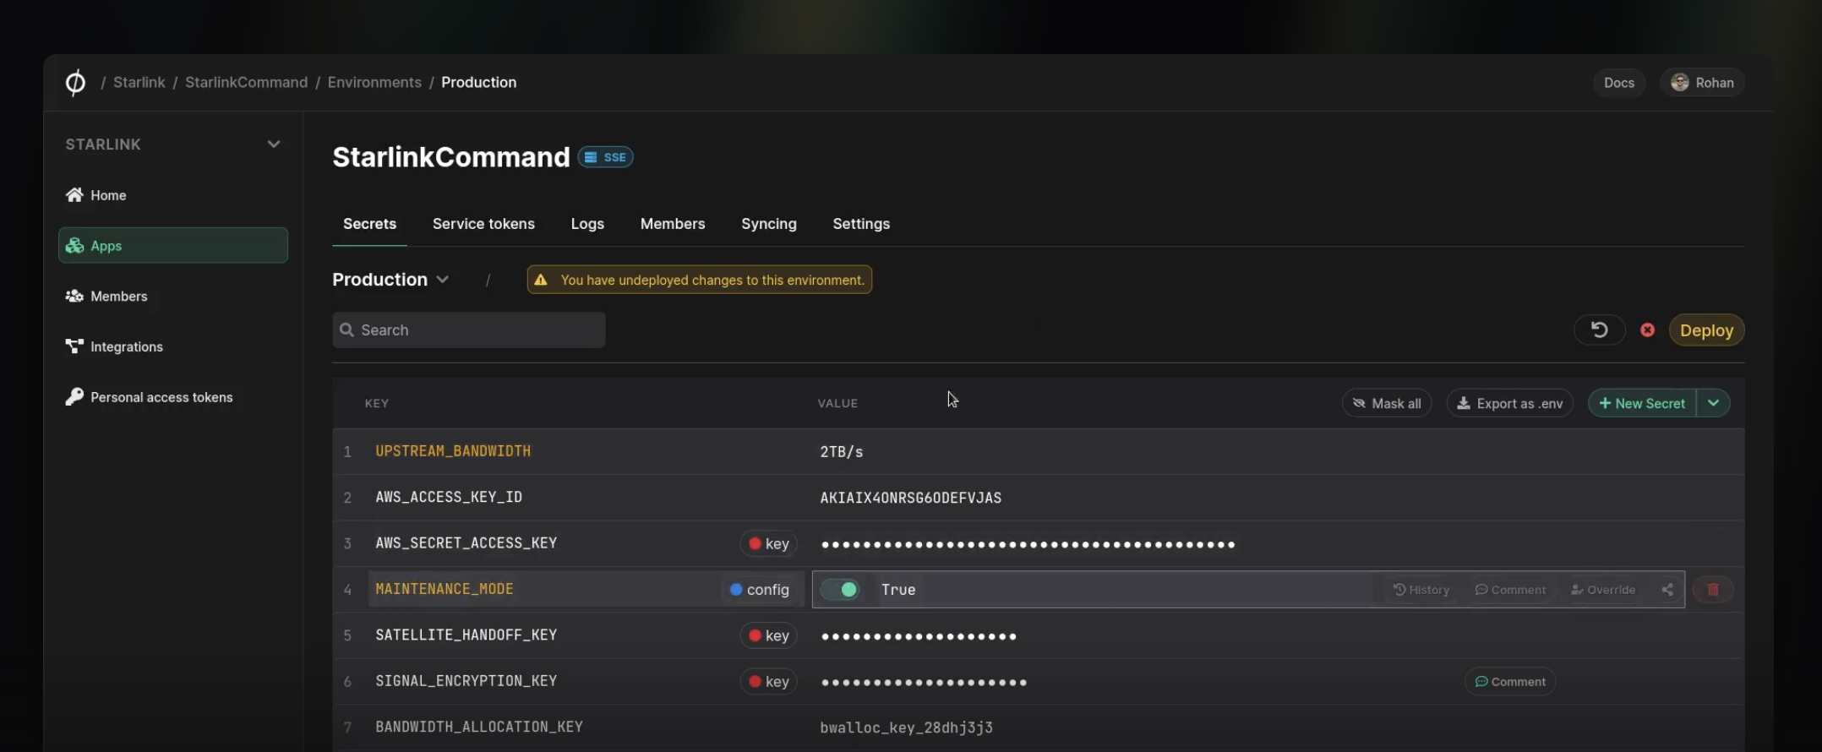Click key tag on SATELLITE_HANDOFF_KEY
Image resolution: width=1822 pixels, height=752 pixels.
pyautogui.click(x=768, y=635)
